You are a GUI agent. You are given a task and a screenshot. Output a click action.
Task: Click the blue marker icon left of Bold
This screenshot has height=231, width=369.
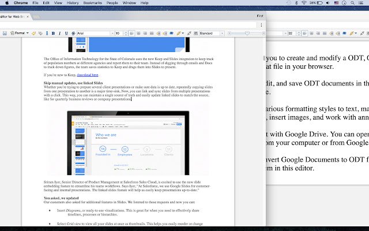point(47,33)
